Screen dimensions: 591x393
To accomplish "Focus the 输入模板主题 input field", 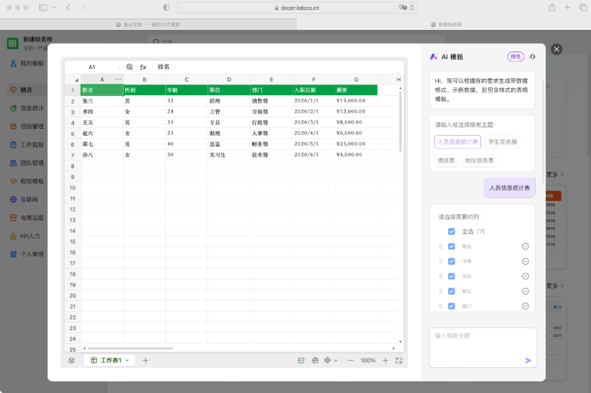I will coord(483,348).
